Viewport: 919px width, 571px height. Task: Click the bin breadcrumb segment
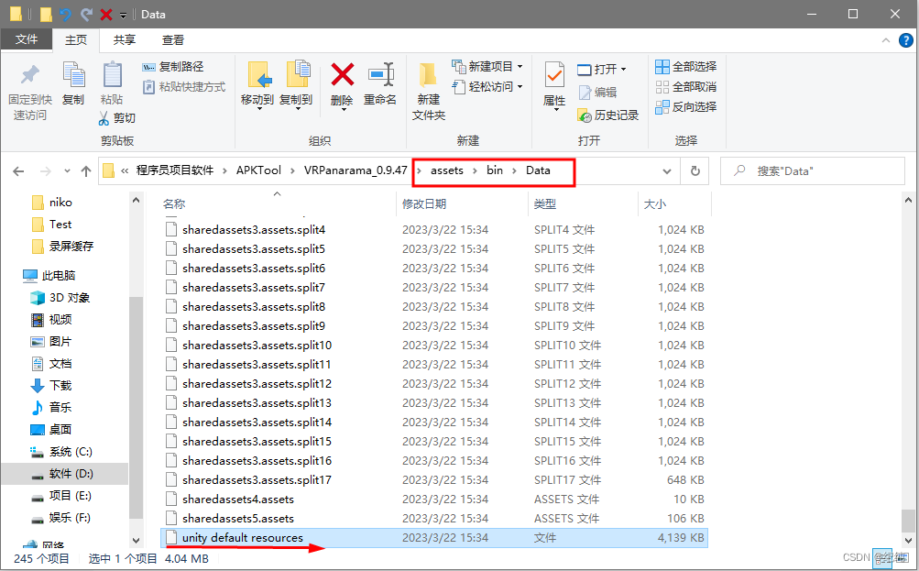pos(495,170)
